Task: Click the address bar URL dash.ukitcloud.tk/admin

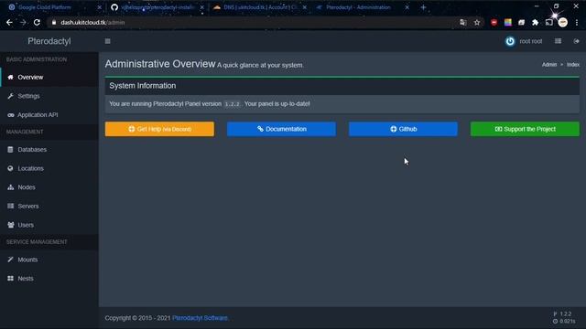Action: (x=92, y=22)
